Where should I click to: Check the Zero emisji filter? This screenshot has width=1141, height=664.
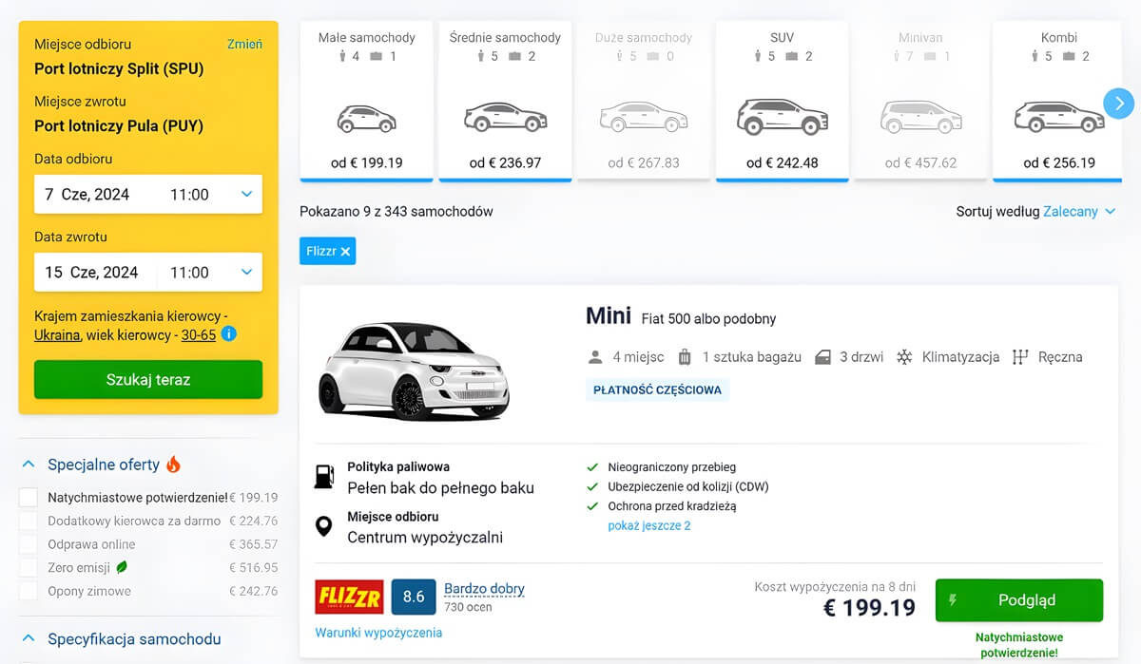pos(29,567)
